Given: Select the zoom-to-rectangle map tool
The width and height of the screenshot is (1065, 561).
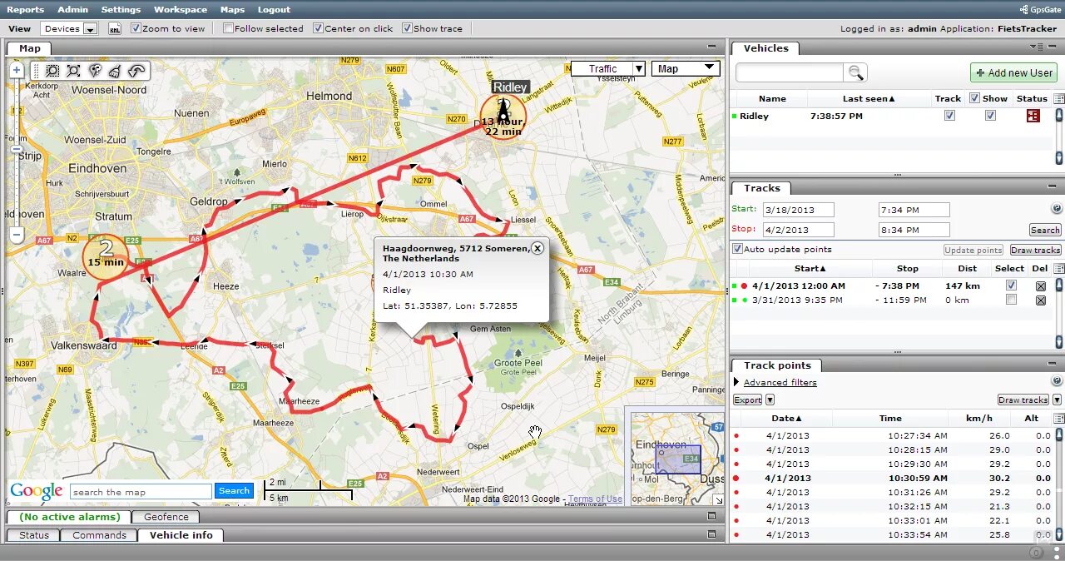Looking at the screenshot, I should (x=52, y=72).
